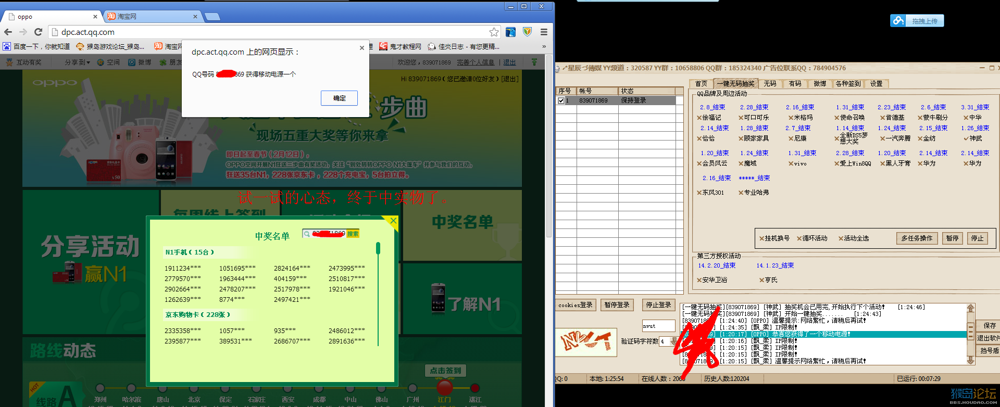Toggle the 活动全选 option checkbox
The height and width of the screenshot is (407, 1000).
coord(841,238)
